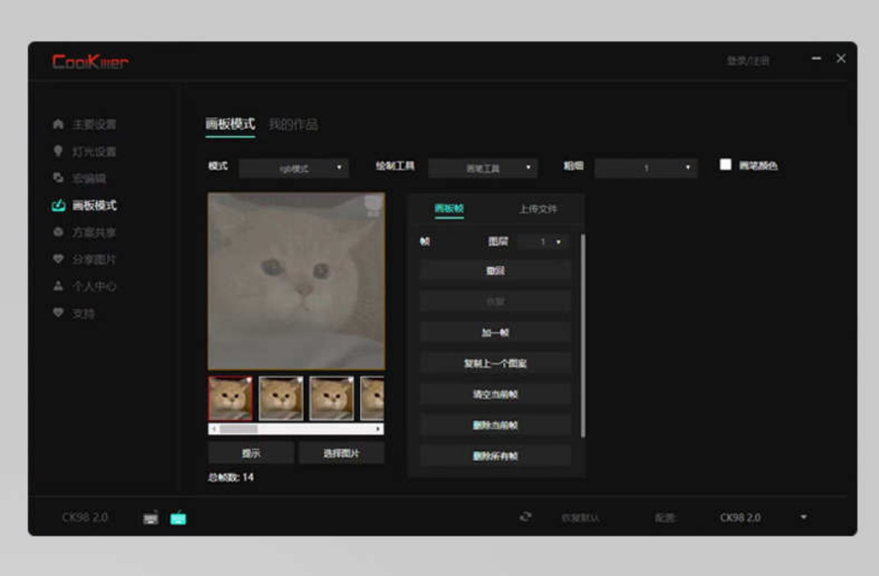Toggle the 画笔颜色 checkbox
This screenshot has height=576, width=879.
[726, 164]
